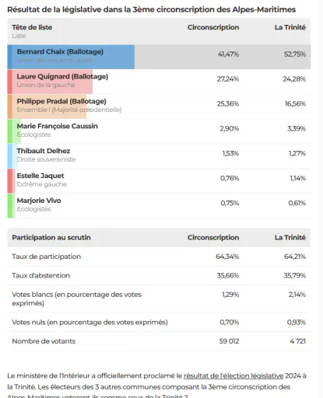Select the Estelle Jaquet entry
Viewport: 323px width, 398px height.
159,181
